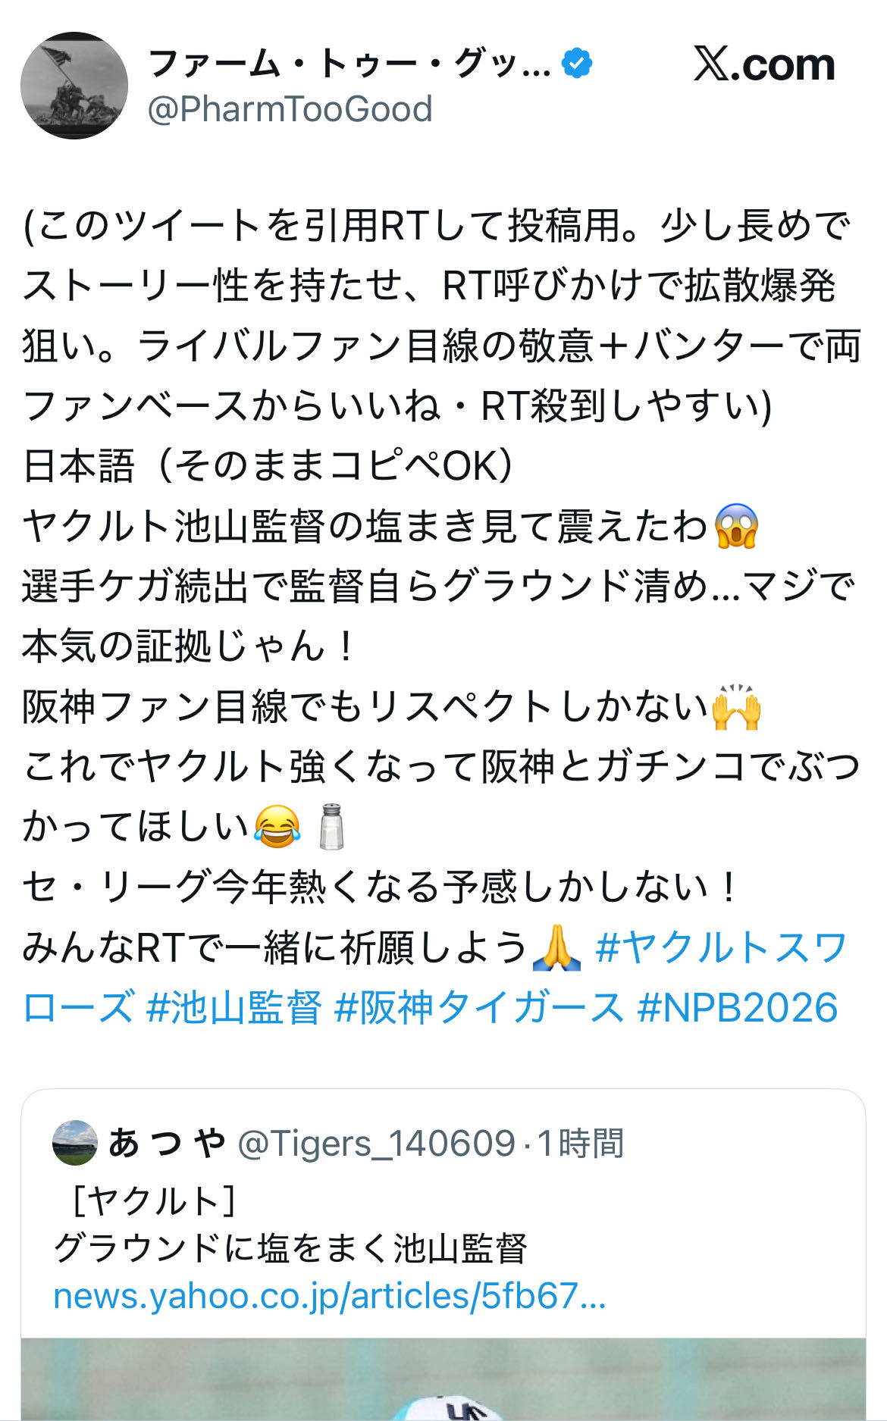Open the quoted tweet's image preview
Viewport: 887px width, 1421px height.
(x=443, y=1379)
